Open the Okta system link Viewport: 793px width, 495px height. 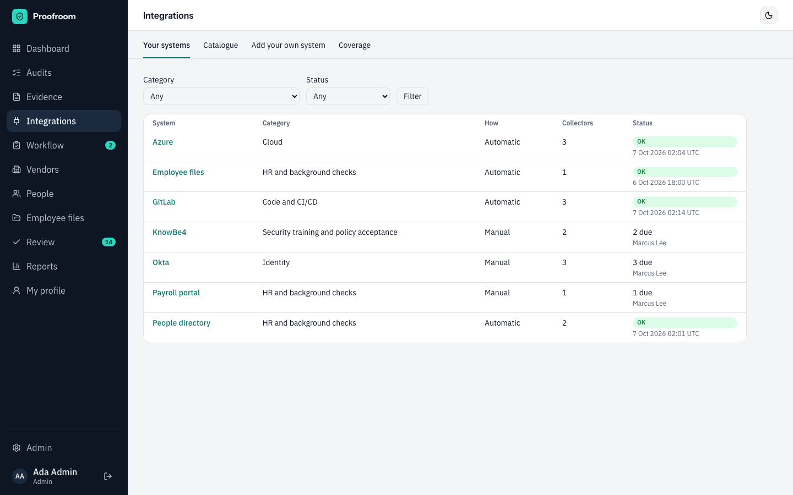pyautogui.click(x=161, y=262)
